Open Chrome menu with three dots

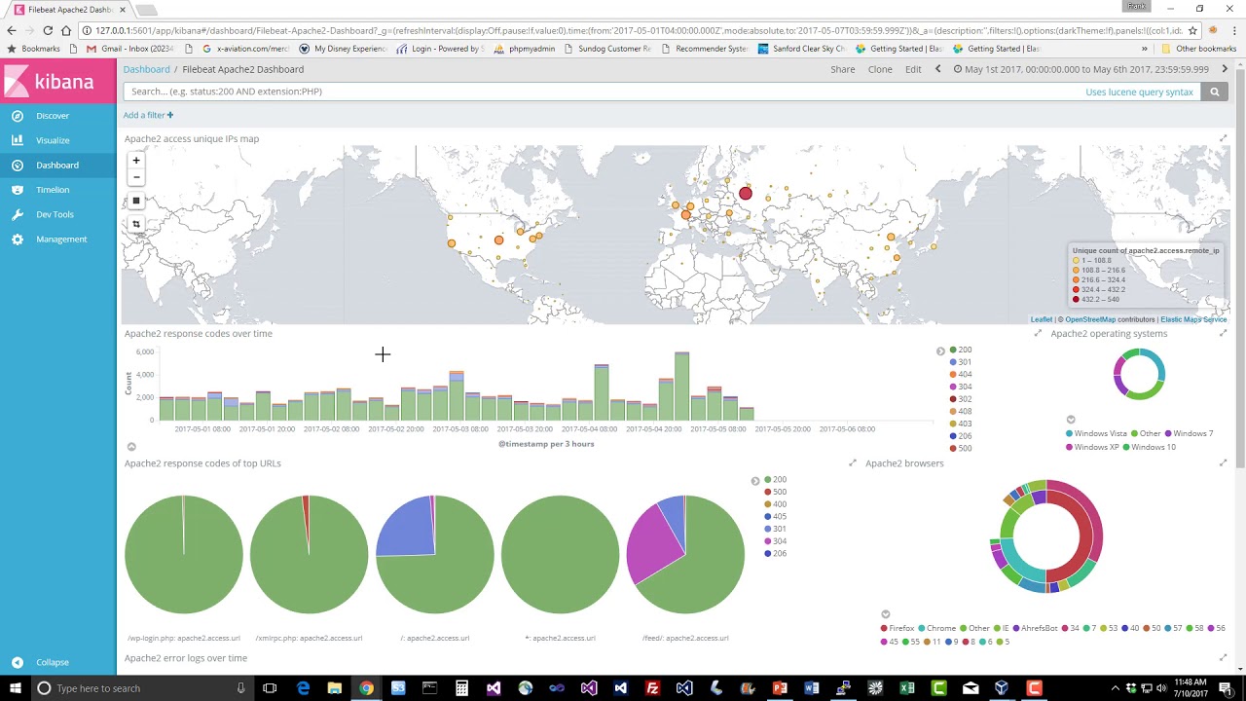click(x=1234, y=30)
